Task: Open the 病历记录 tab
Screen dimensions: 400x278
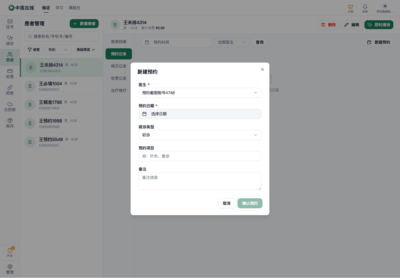Action: click(x=119, y=66)
